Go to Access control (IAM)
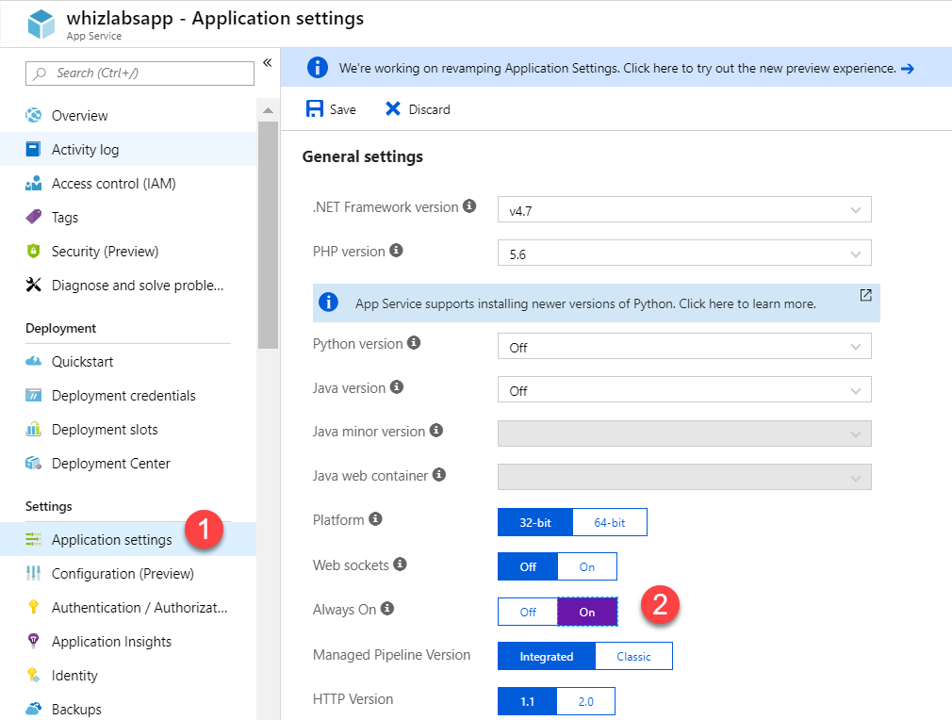This screenshot has width=952, height=720. tap(128, 184)
